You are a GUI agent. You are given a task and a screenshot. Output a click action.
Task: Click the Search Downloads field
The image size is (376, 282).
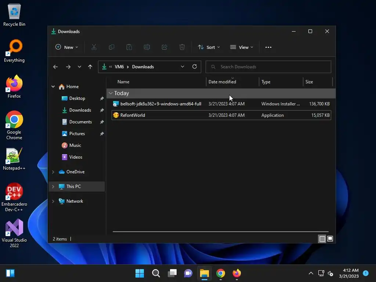[268, 67]
